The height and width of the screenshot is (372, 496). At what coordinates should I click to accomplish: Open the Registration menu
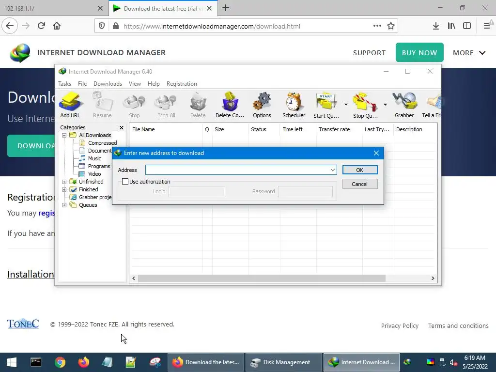pos(182,84)
